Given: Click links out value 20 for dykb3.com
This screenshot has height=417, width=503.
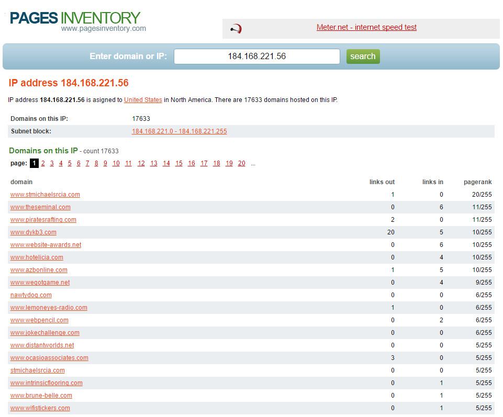Looking at the screenshot, I should (390, 232).
